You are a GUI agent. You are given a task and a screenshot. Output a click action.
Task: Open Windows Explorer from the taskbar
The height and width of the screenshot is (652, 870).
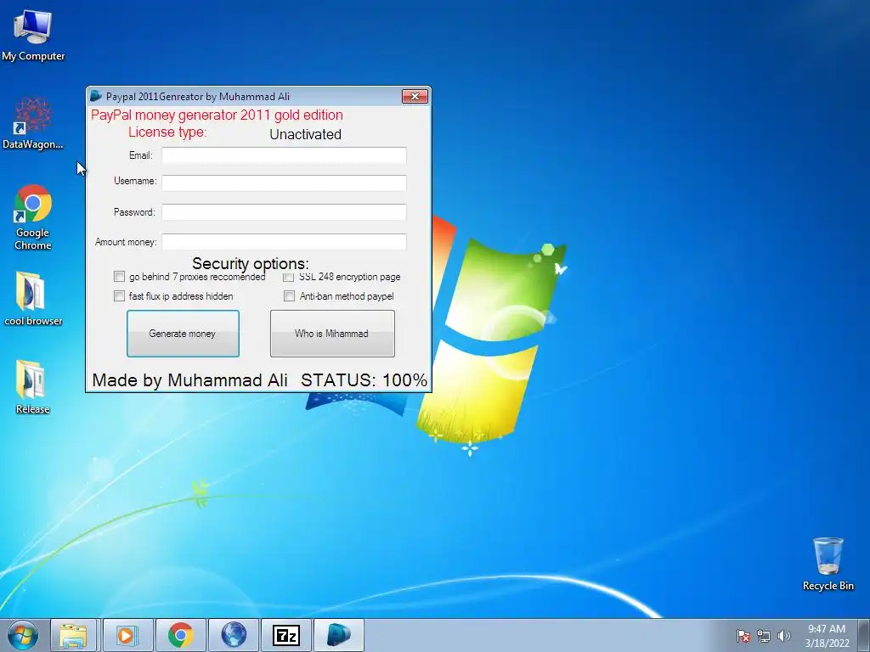[x=74, y=635]
